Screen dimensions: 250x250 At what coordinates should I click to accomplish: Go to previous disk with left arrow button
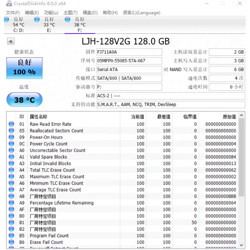pos(11,42)
